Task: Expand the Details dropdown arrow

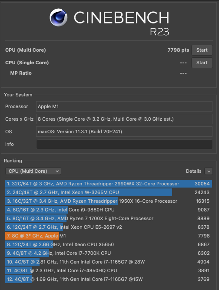Action: pyautogui.click(x=209, y=171)
